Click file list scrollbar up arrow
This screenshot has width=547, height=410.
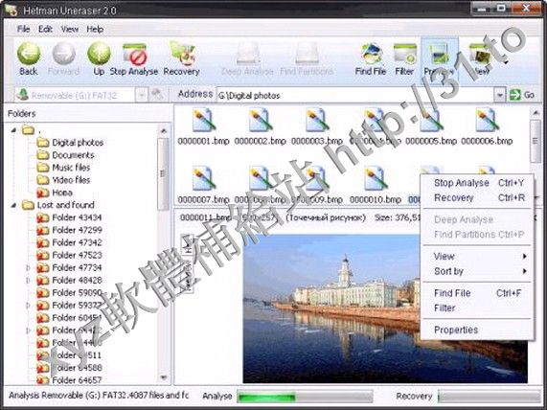[x=536, y=113]
